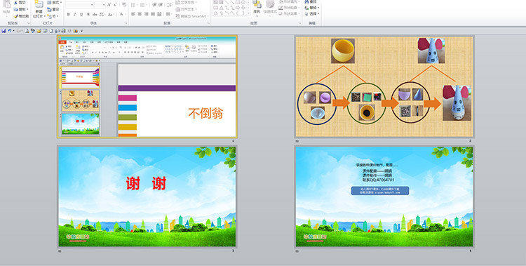Select the right block arrow shape
This screenshot has height=266, width=526.
(238, 8)
